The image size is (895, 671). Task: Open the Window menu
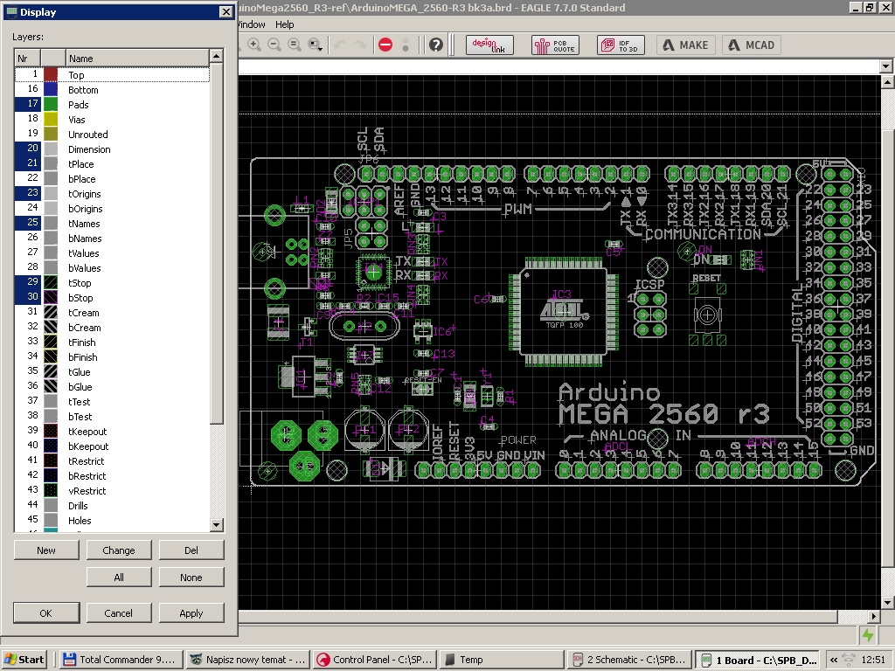click(x=251, y=24)
